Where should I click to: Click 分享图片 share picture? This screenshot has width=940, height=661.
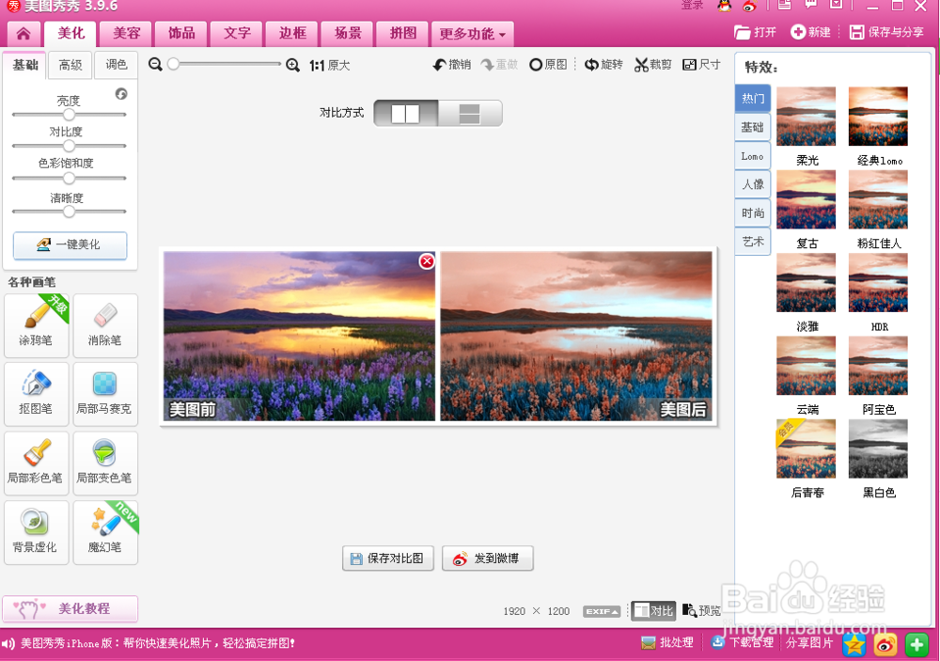[x=809, y=642]
